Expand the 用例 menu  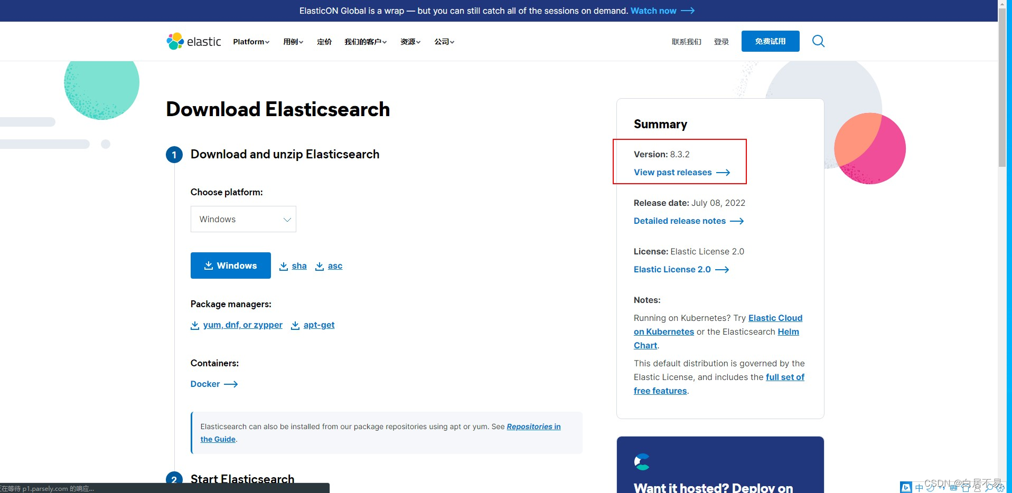pyautogui.click(x=293, y=42)
